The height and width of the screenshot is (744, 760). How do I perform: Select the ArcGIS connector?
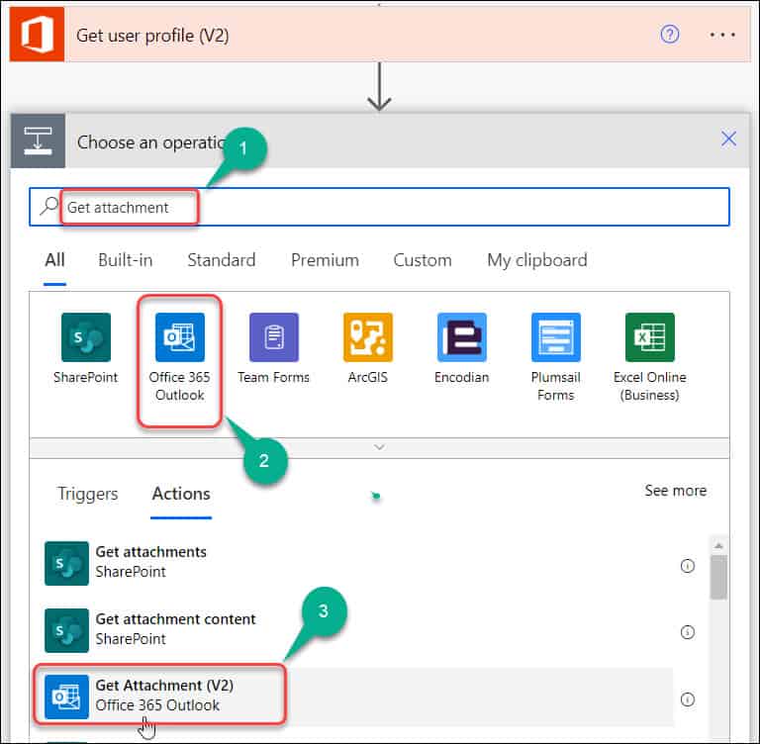[368, 348]
